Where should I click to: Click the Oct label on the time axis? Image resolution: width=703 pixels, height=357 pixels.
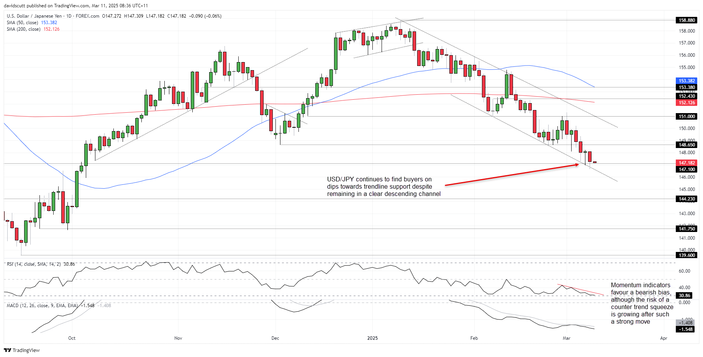[x=72, y=338]
